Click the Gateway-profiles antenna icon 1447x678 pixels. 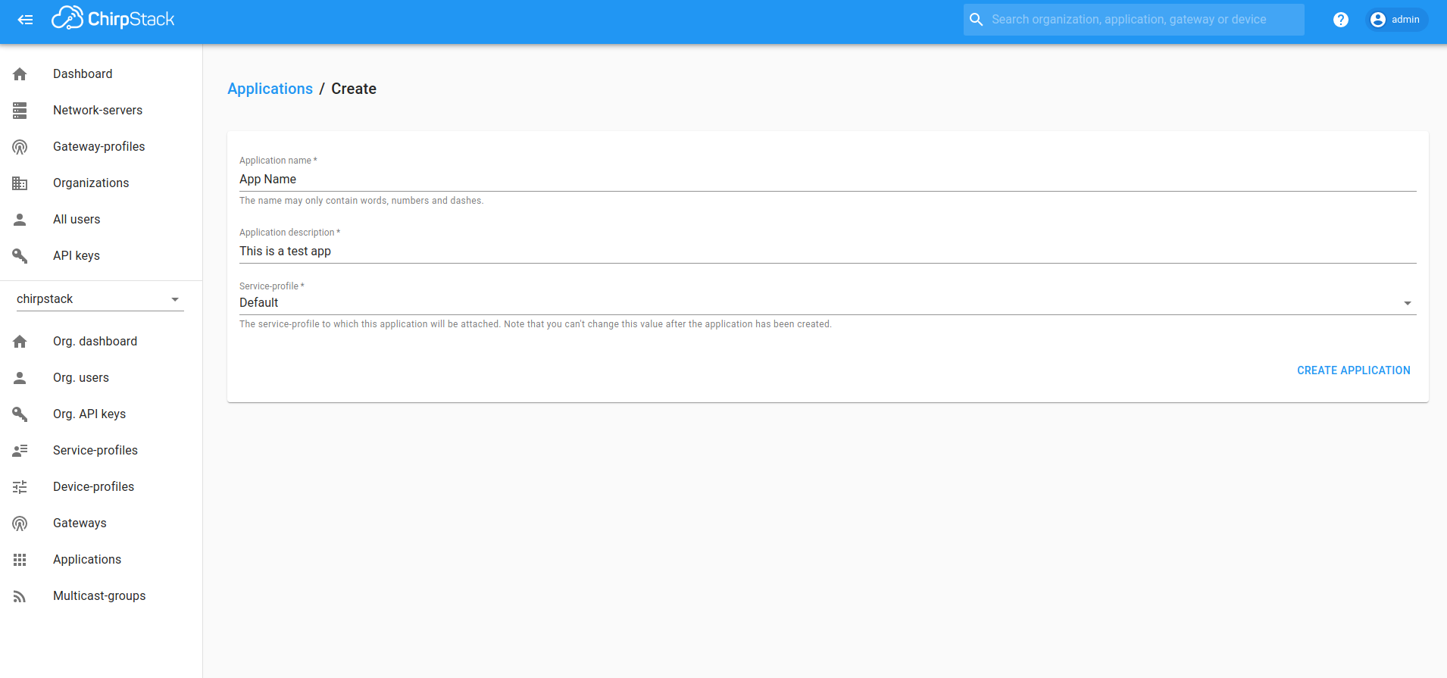pos(20,147)
